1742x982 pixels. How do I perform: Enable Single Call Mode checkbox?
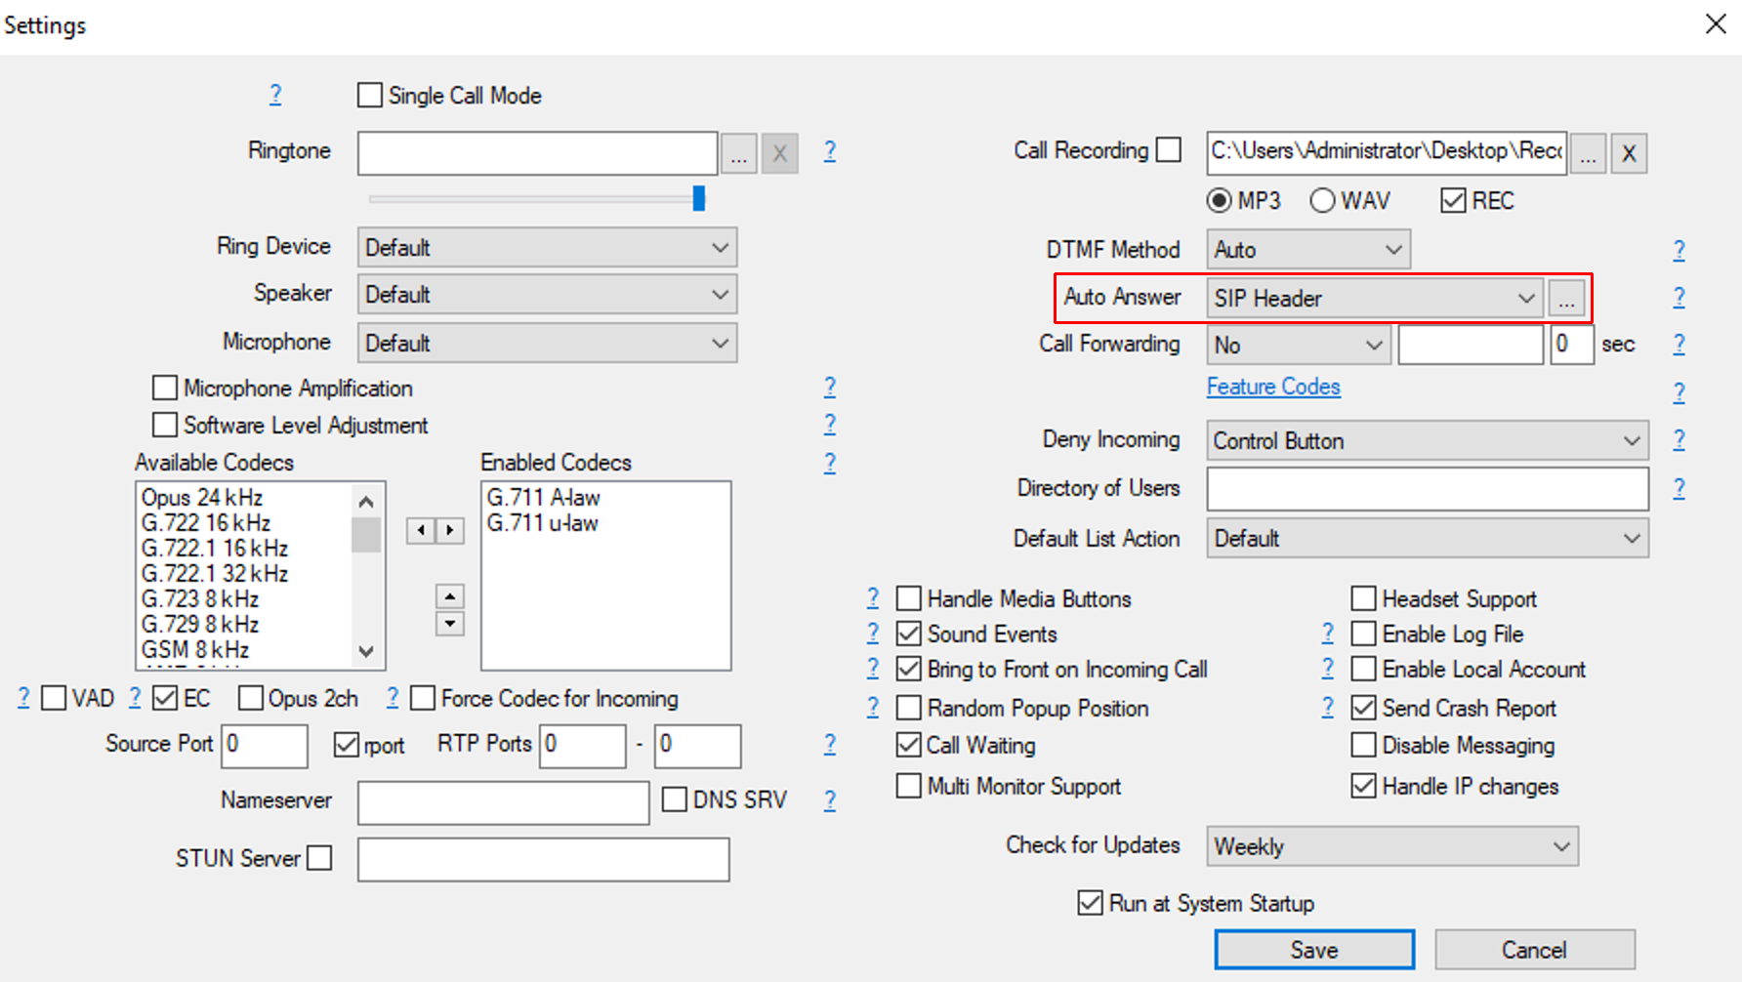coord(370,96)
